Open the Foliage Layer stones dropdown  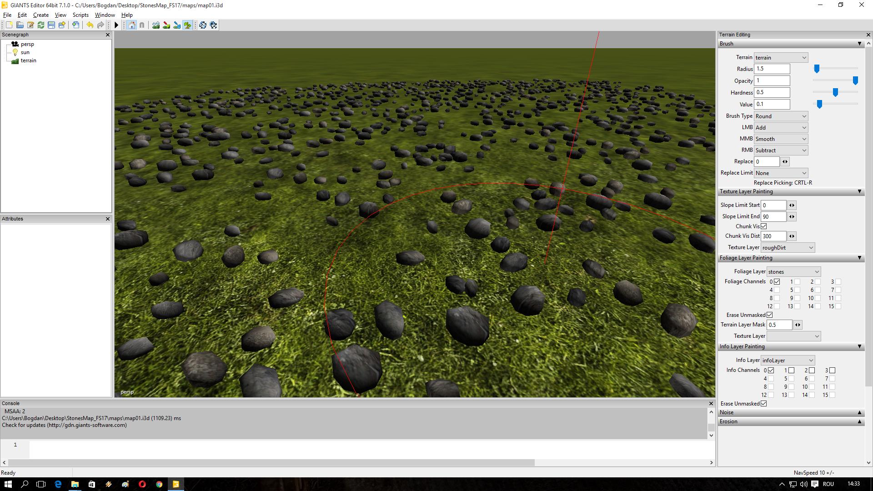click(793, 272)
